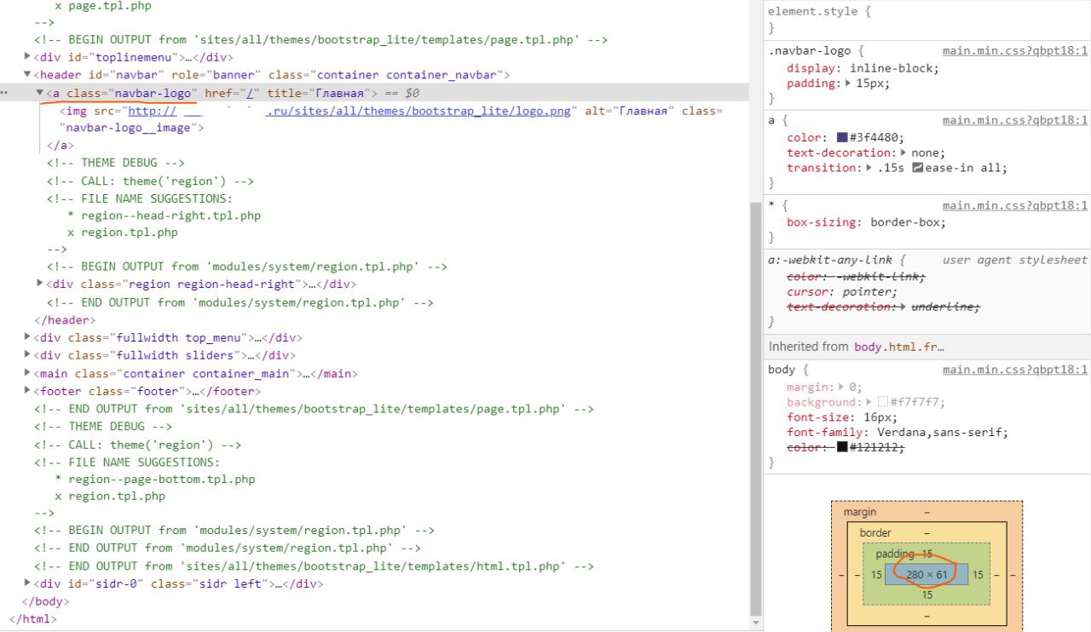The height and width of the screenshot is (632, 1091).
Task: Click the "x page.tpl.php" comment line
Action: (104, 5)
